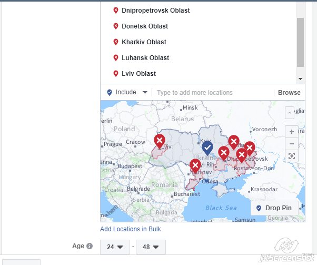This screenshot has height=265, width=317.
Task: Click the red exclude pin on Lviv
Action: click(160, 141)
